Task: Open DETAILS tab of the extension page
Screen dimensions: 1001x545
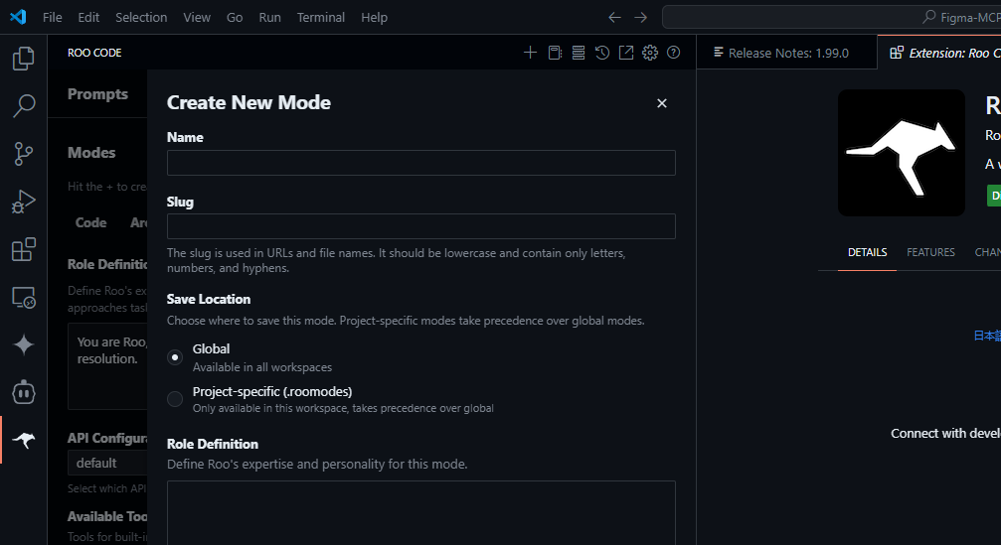Action: 867,252
